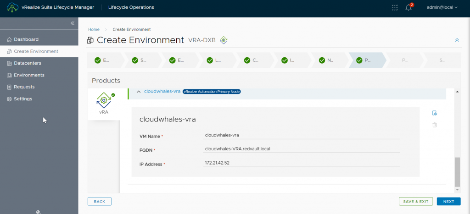This screenshot has height=214, width=470.
Task: Click the scrollbar up arrow
Action: [457, 92]
